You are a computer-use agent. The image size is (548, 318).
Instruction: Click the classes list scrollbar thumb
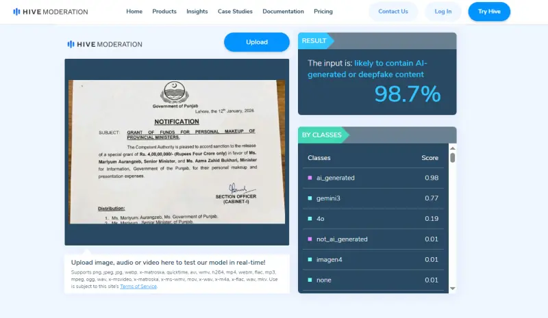pyautogui.click(x=453, y=158)
